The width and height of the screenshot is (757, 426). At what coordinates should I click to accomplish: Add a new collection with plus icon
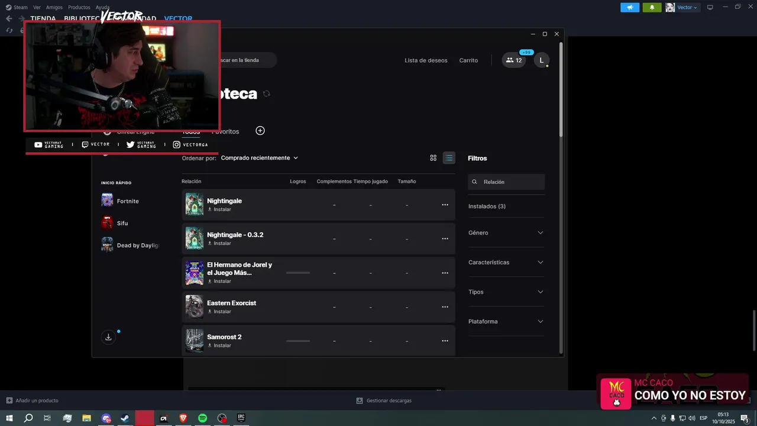click(260, 131)
